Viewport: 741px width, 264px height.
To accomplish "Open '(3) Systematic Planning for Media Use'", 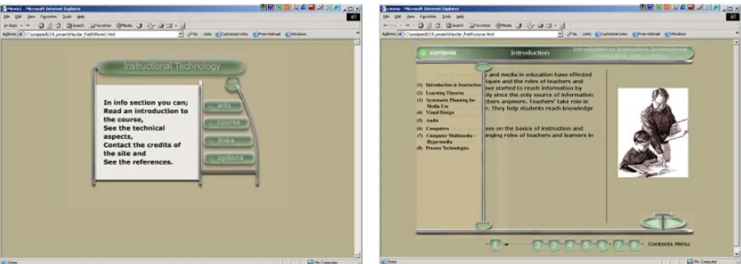I will pyautogui.click(x=446, y=103).
